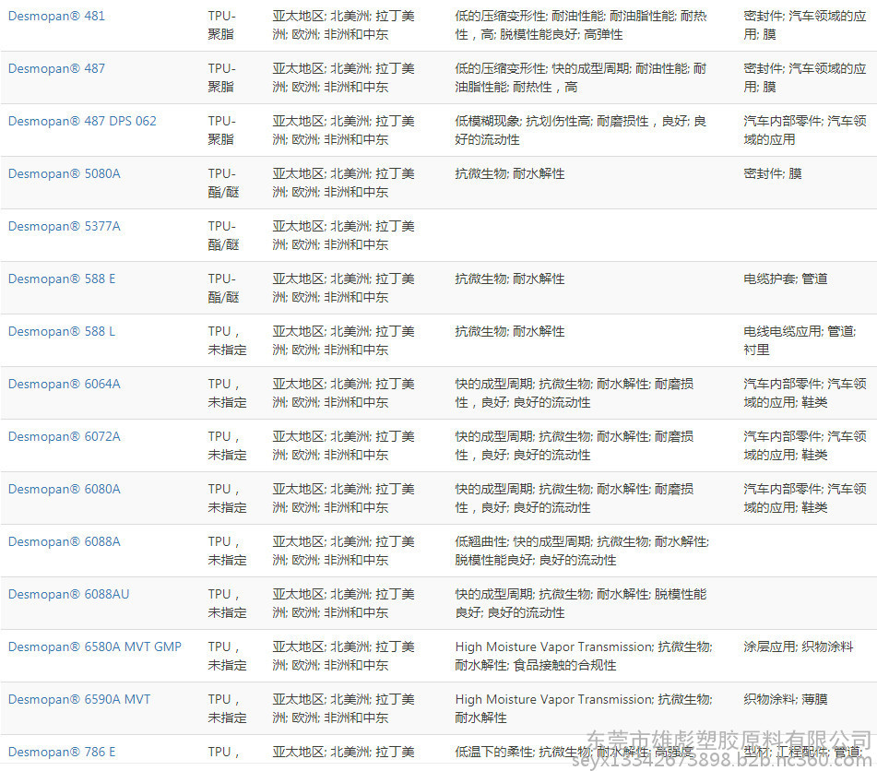
Task: Select the '食品接触的合规性' features text in the 6580A row
Action: click(x=565, y=665)
